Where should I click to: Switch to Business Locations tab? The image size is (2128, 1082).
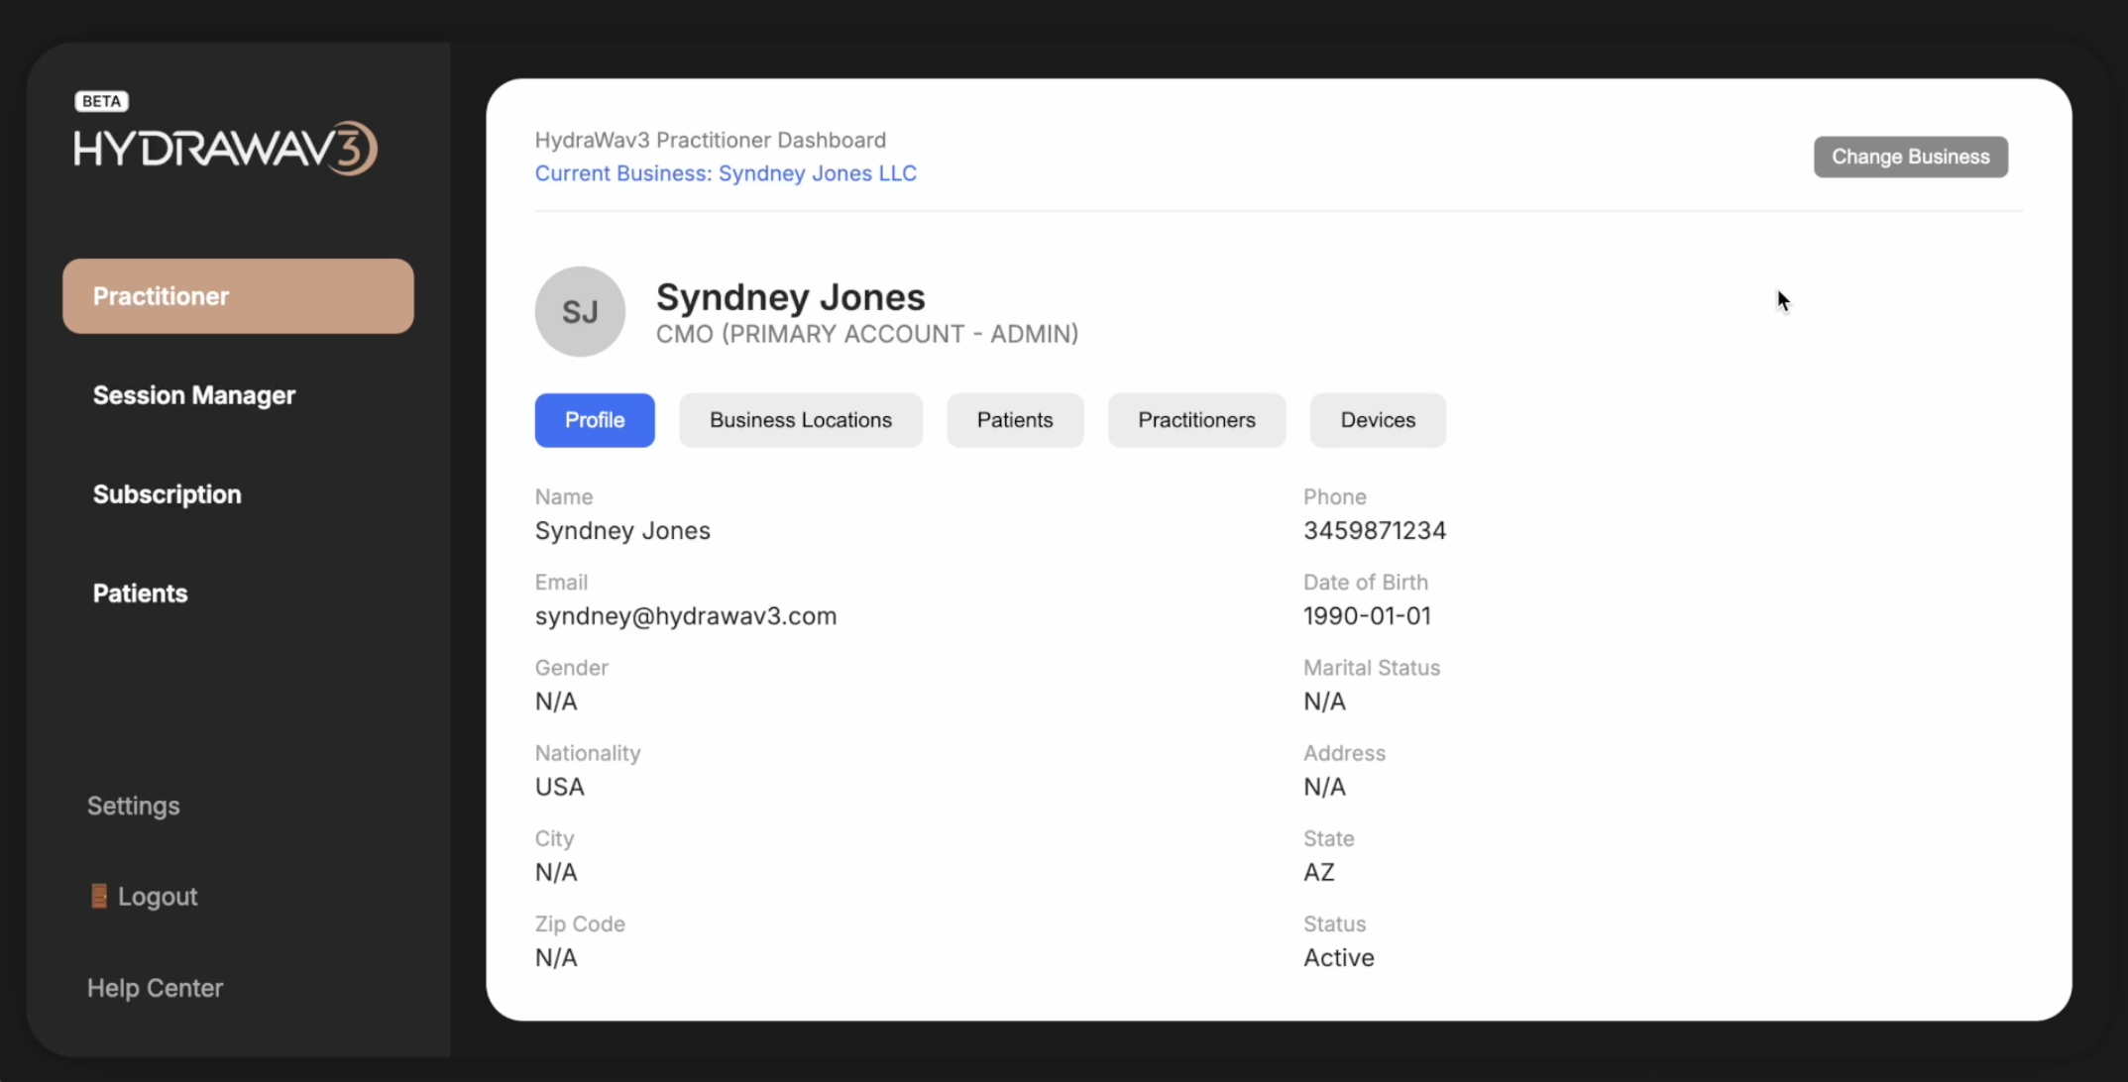coord(801,420)
